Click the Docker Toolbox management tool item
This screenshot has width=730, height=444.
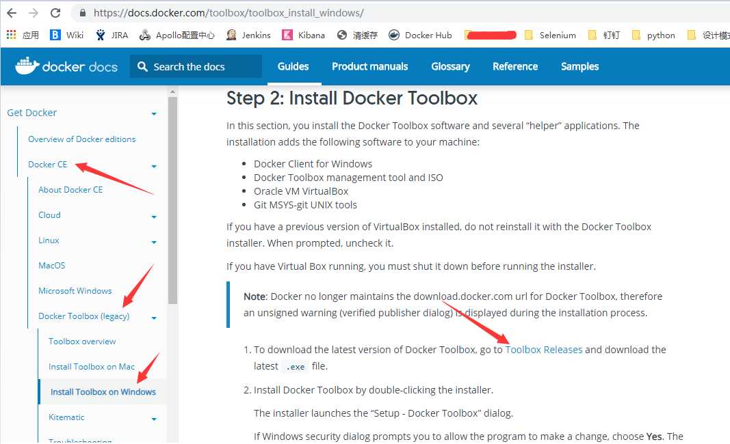[348, 178]
